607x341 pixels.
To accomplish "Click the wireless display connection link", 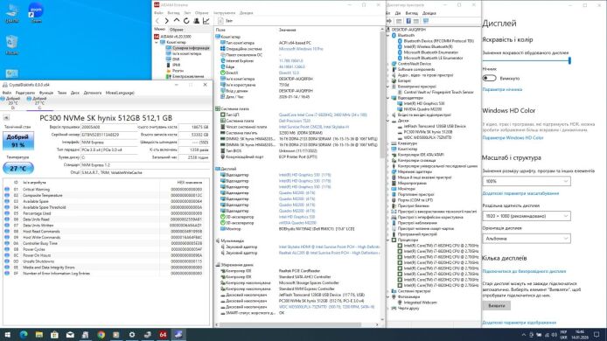I will (524, 271).
